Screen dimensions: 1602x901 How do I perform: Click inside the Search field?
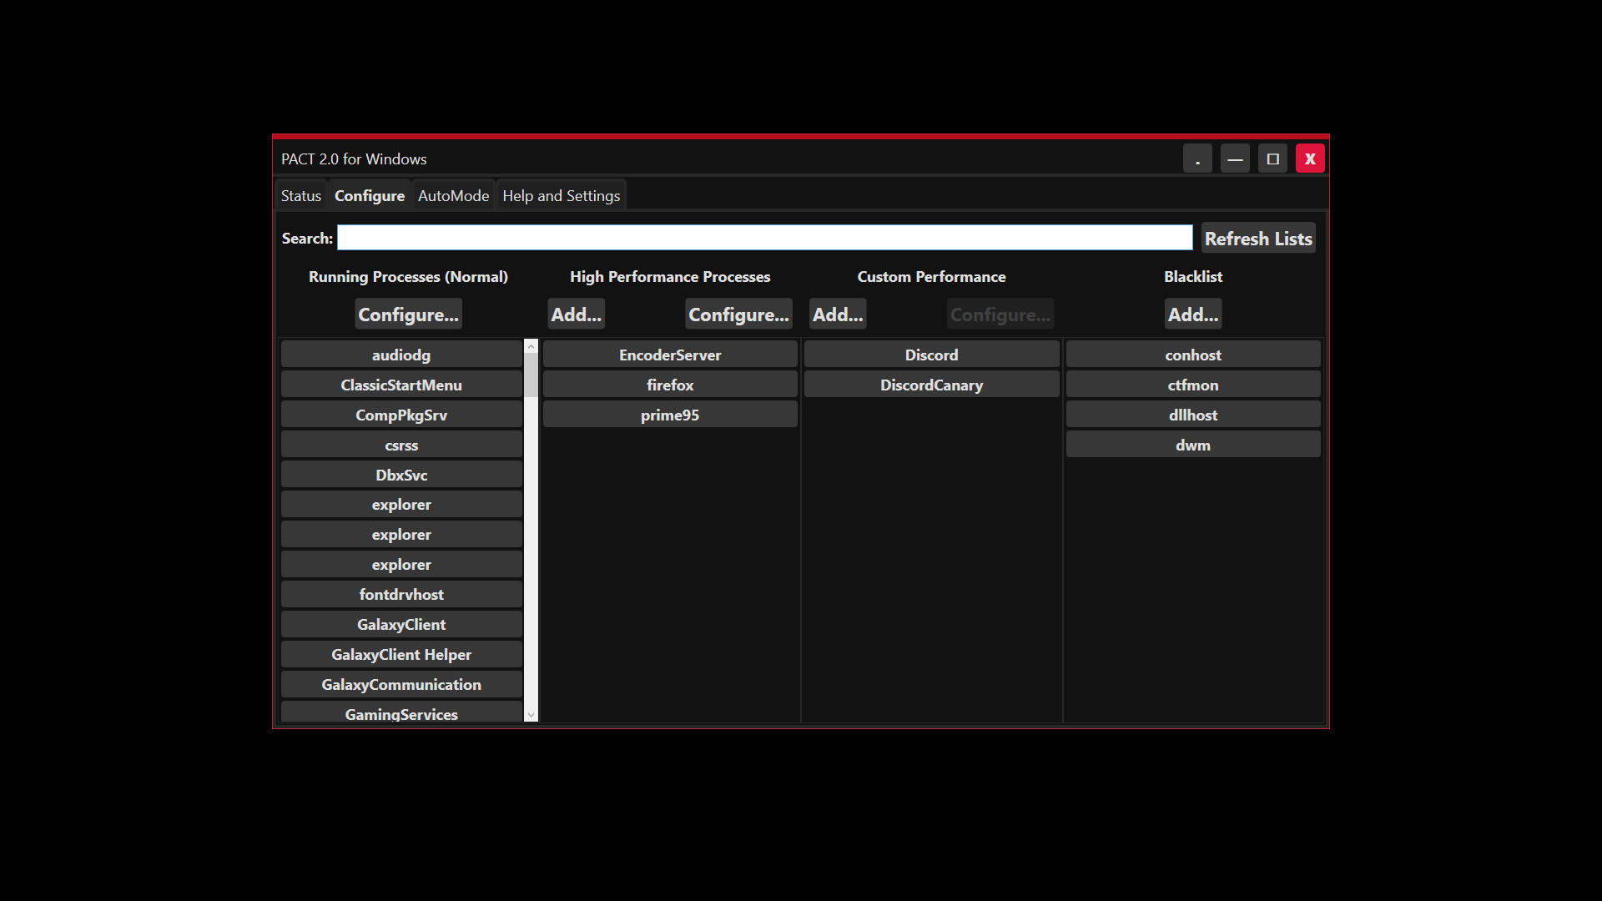764,238
